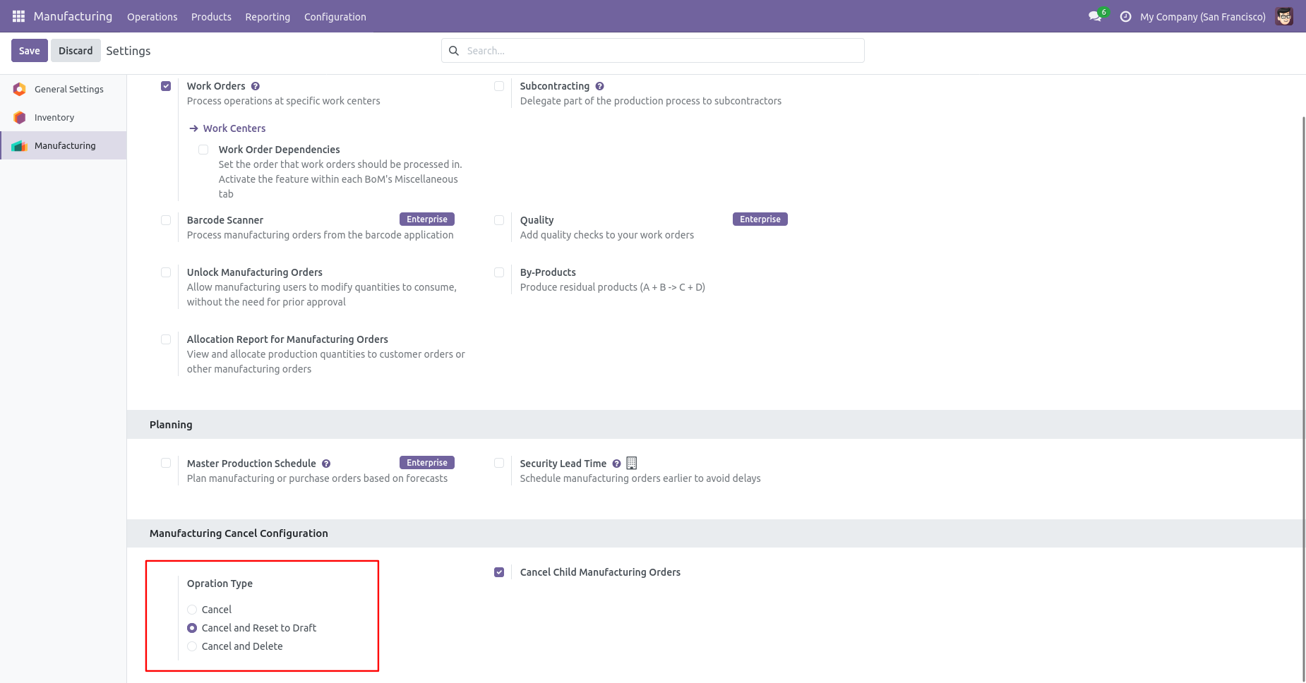The height and width of the screenshot is (683, 1306).
Task: Follow the Work Centers link
Action: [x=234, y=128]
